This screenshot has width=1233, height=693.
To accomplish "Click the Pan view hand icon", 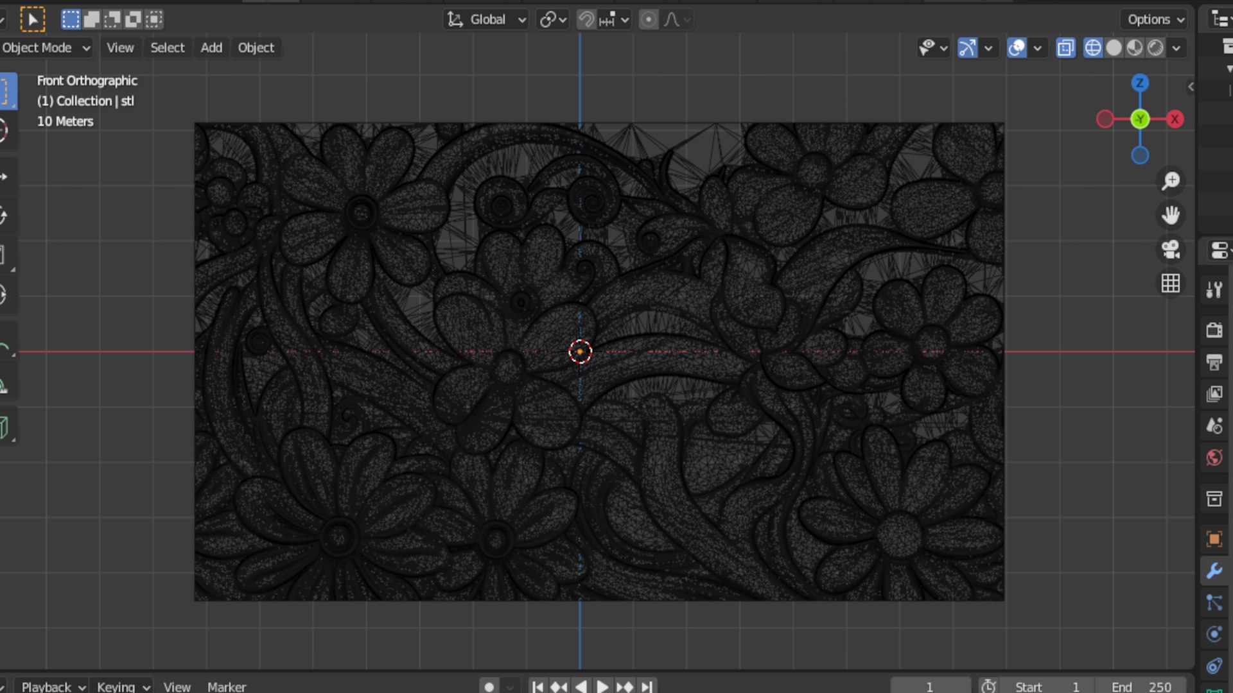I will click(1171, 215).
